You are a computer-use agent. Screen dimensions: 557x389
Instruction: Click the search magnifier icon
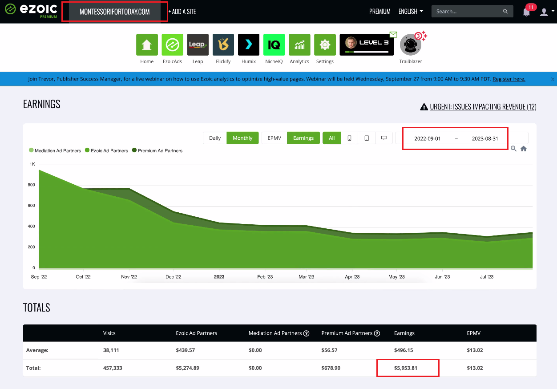[505, 12]
